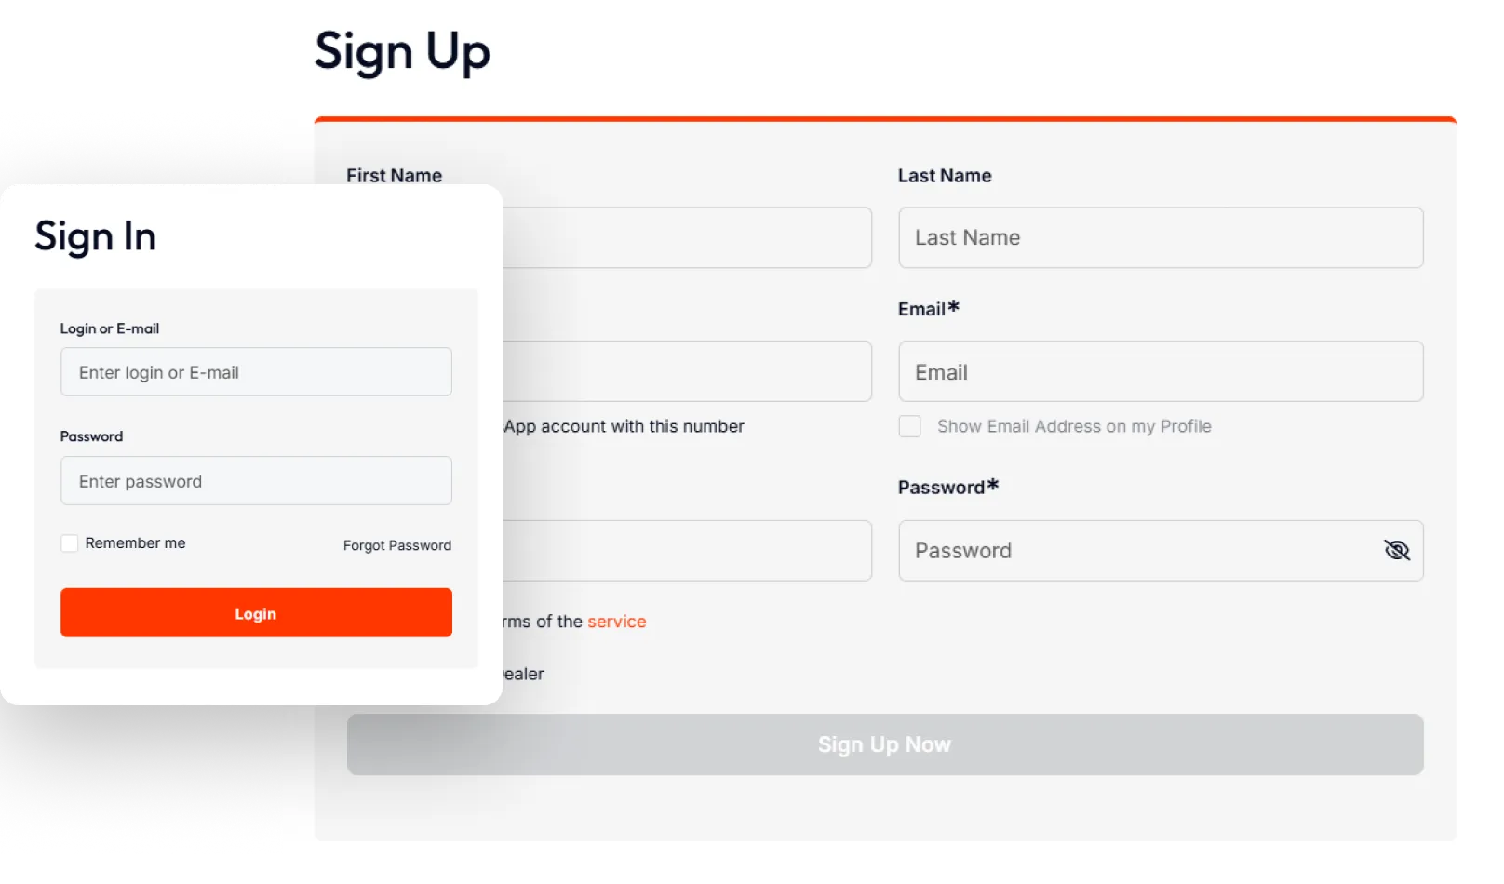Focus the Enter login or E-mail field
Image resolution: width=1504 pixels, height=884 pixels.
256,372
